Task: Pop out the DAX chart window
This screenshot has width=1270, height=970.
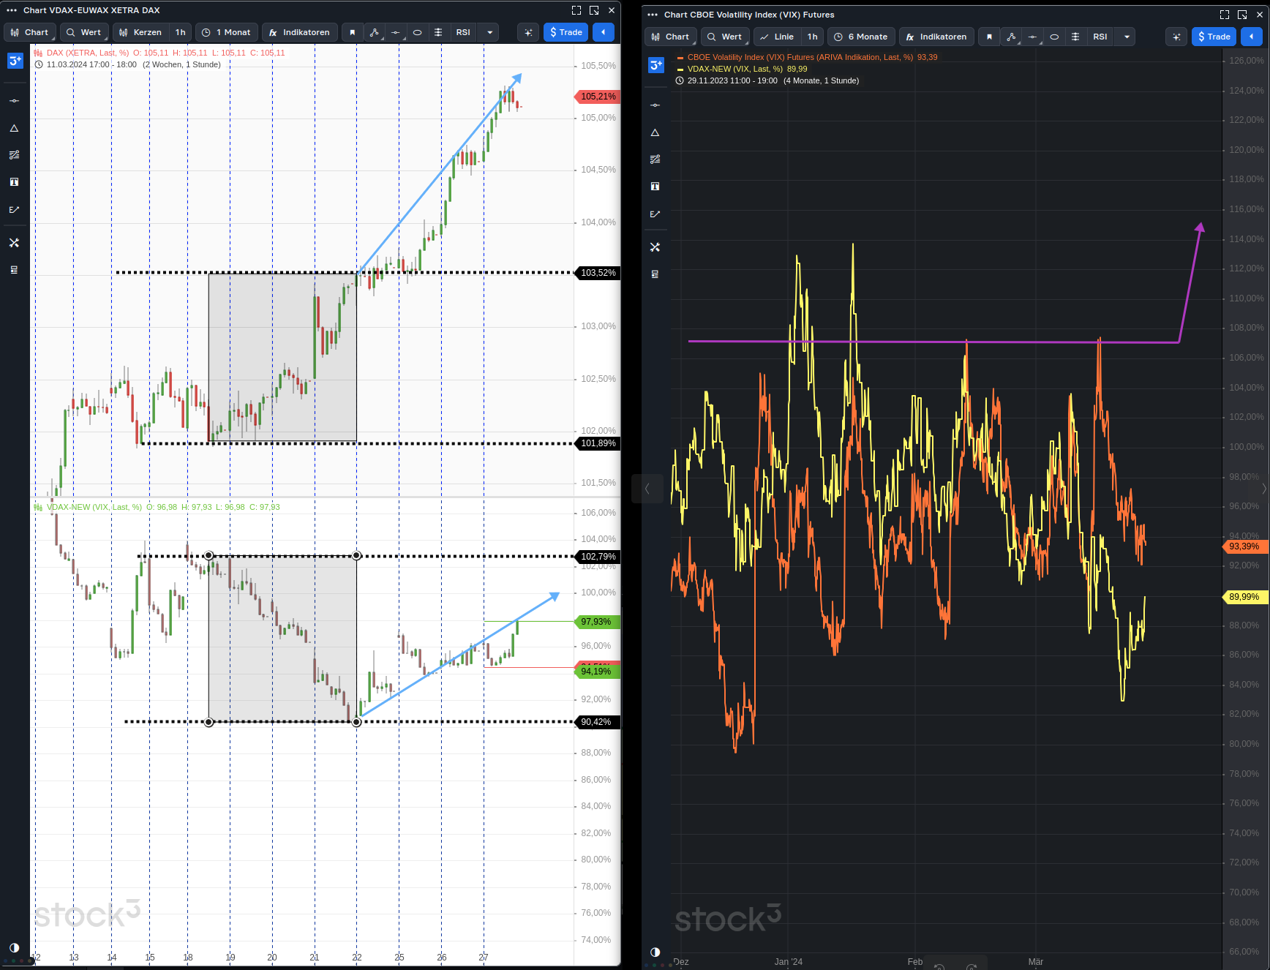Action: point(594,10)
